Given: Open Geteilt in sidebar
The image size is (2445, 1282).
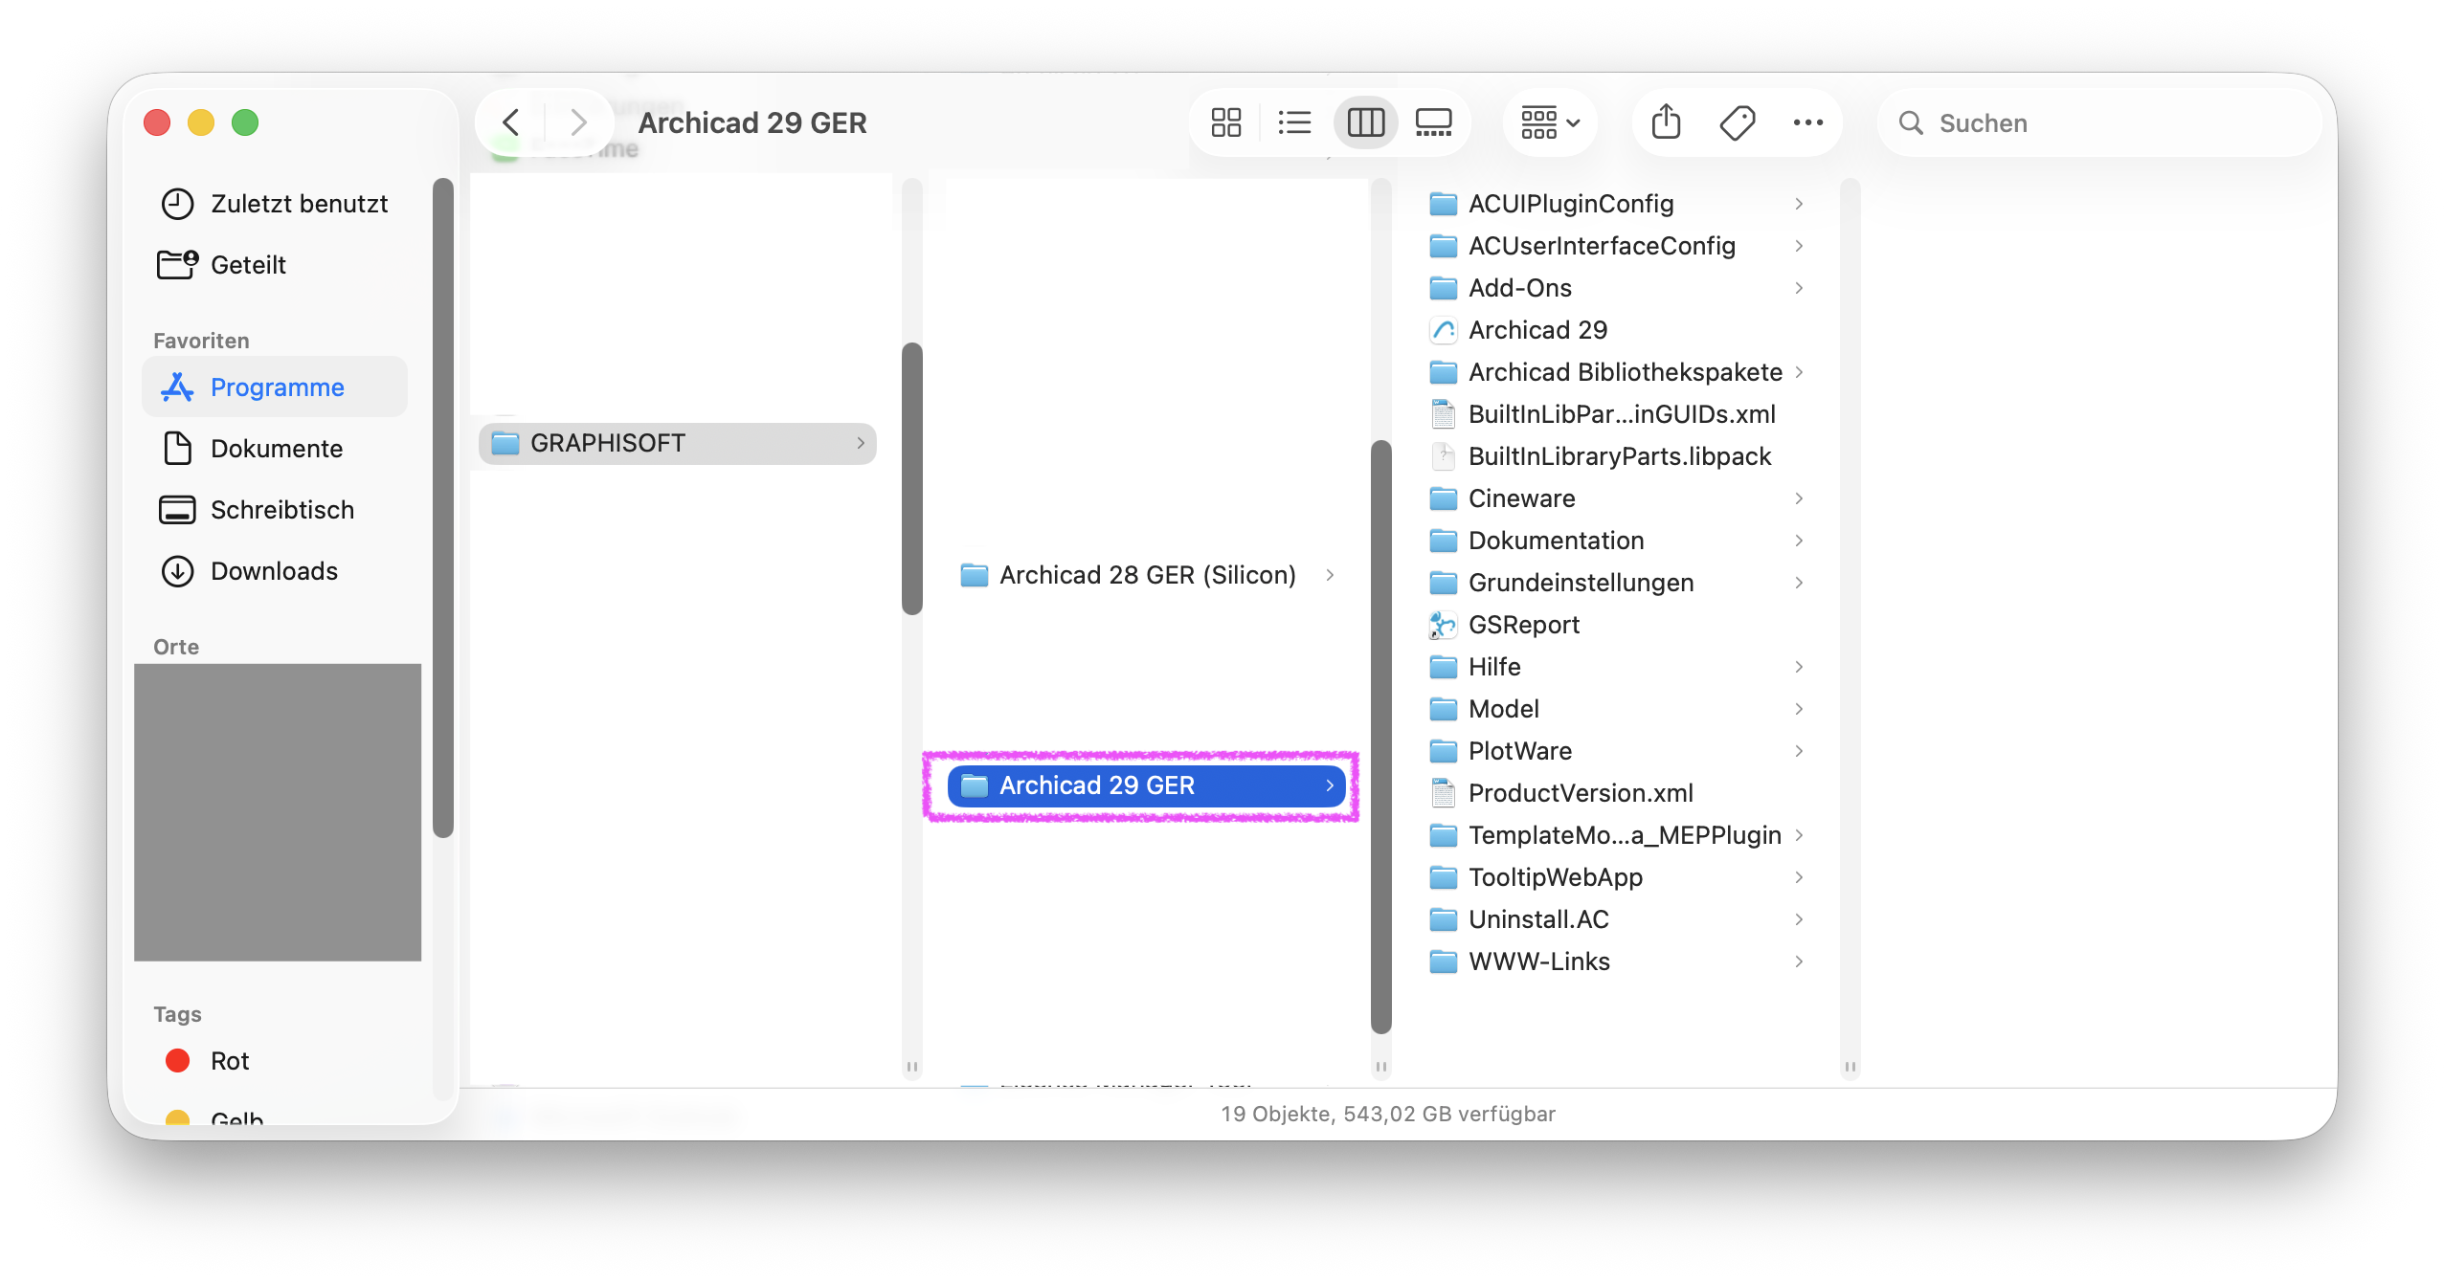Looking at the screenshot, I should (x=274, y=265).
